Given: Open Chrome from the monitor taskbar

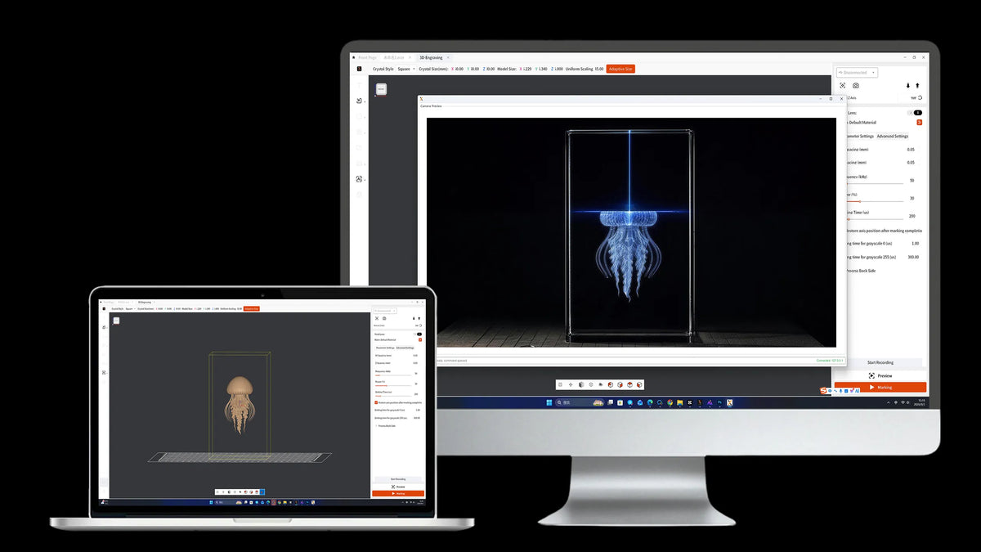Looking at the screenshot, I should tap(670, 402).
